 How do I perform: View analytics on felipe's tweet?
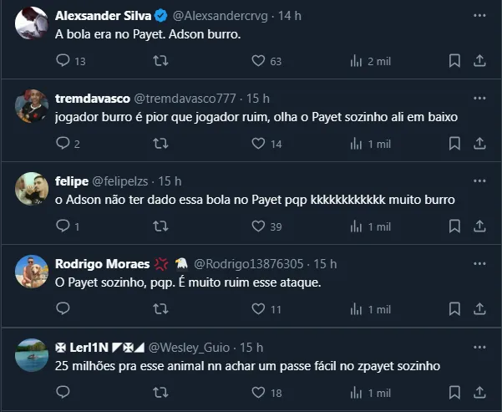pyautogui.click(x=357, y=226)
